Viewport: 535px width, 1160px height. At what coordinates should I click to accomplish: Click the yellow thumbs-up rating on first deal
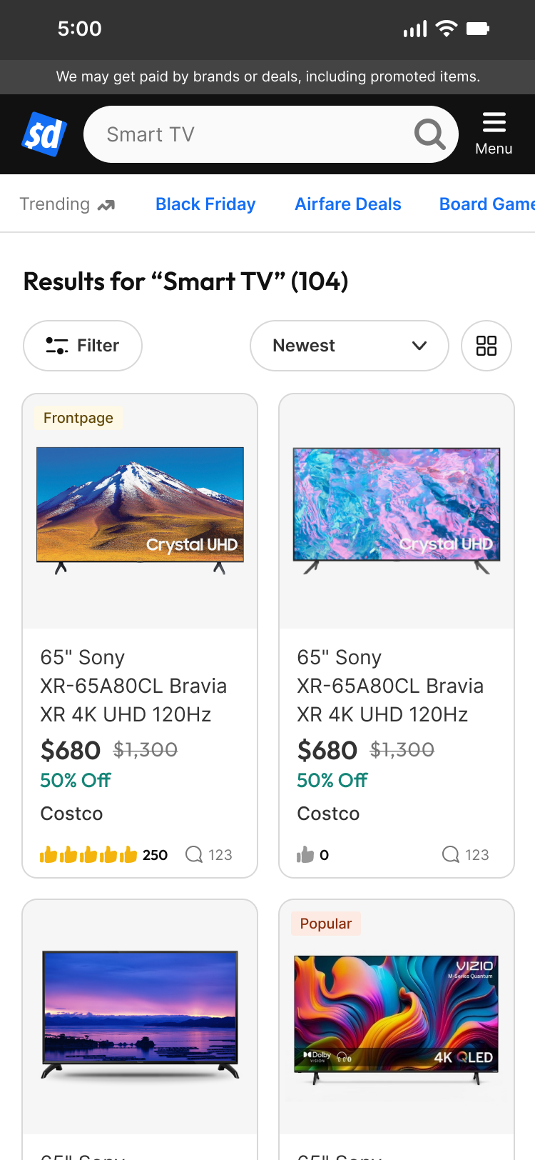88,854
